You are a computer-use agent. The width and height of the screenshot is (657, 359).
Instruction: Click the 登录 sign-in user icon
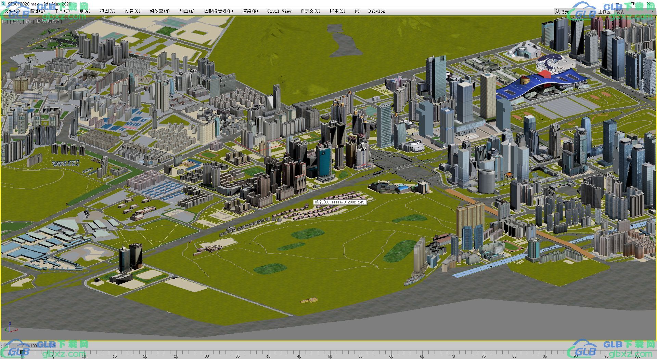tap(557, 12)
